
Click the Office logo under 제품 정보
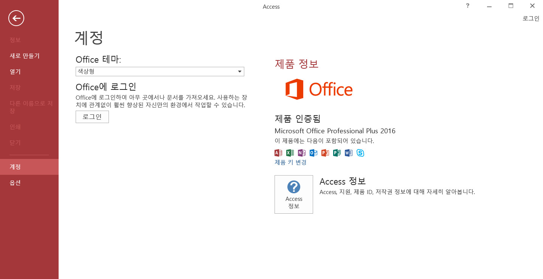tap(319, 89)
